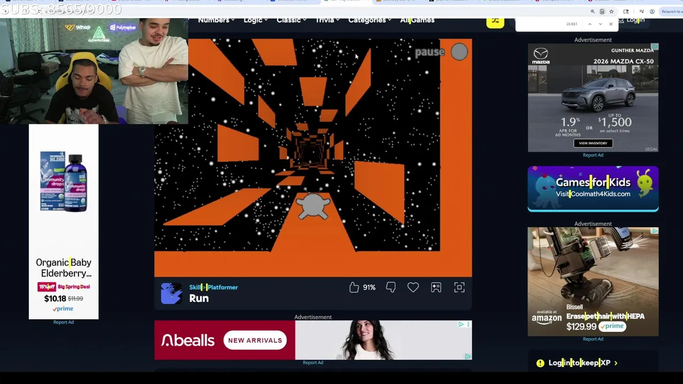
Task: Add Run to favorites with heart icon
Action: pos(413,287)
